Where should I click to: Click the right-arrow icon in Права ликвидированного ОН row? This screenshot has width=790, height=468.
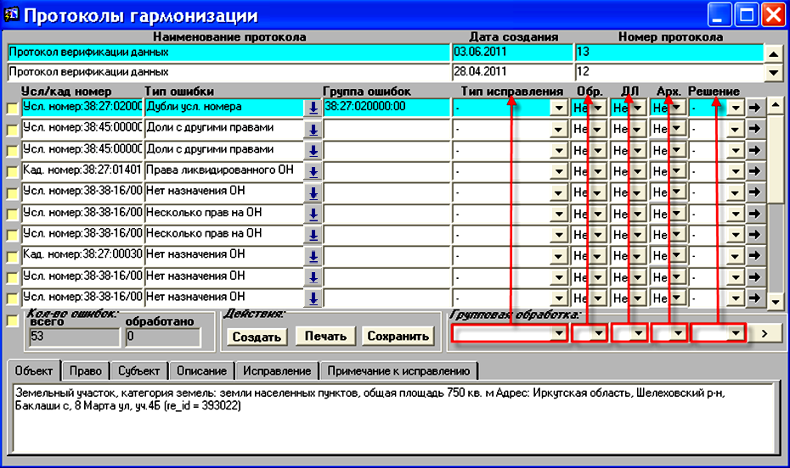(x=754, y=171)
